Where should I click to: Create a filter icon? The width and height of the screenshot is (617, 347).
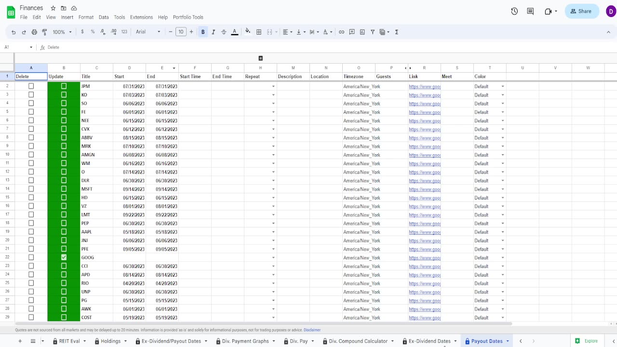[x=373, y=32]
